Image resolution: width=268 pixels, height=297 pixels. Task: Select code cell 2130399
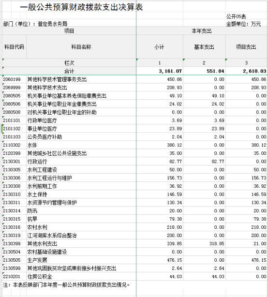point(14,244)
